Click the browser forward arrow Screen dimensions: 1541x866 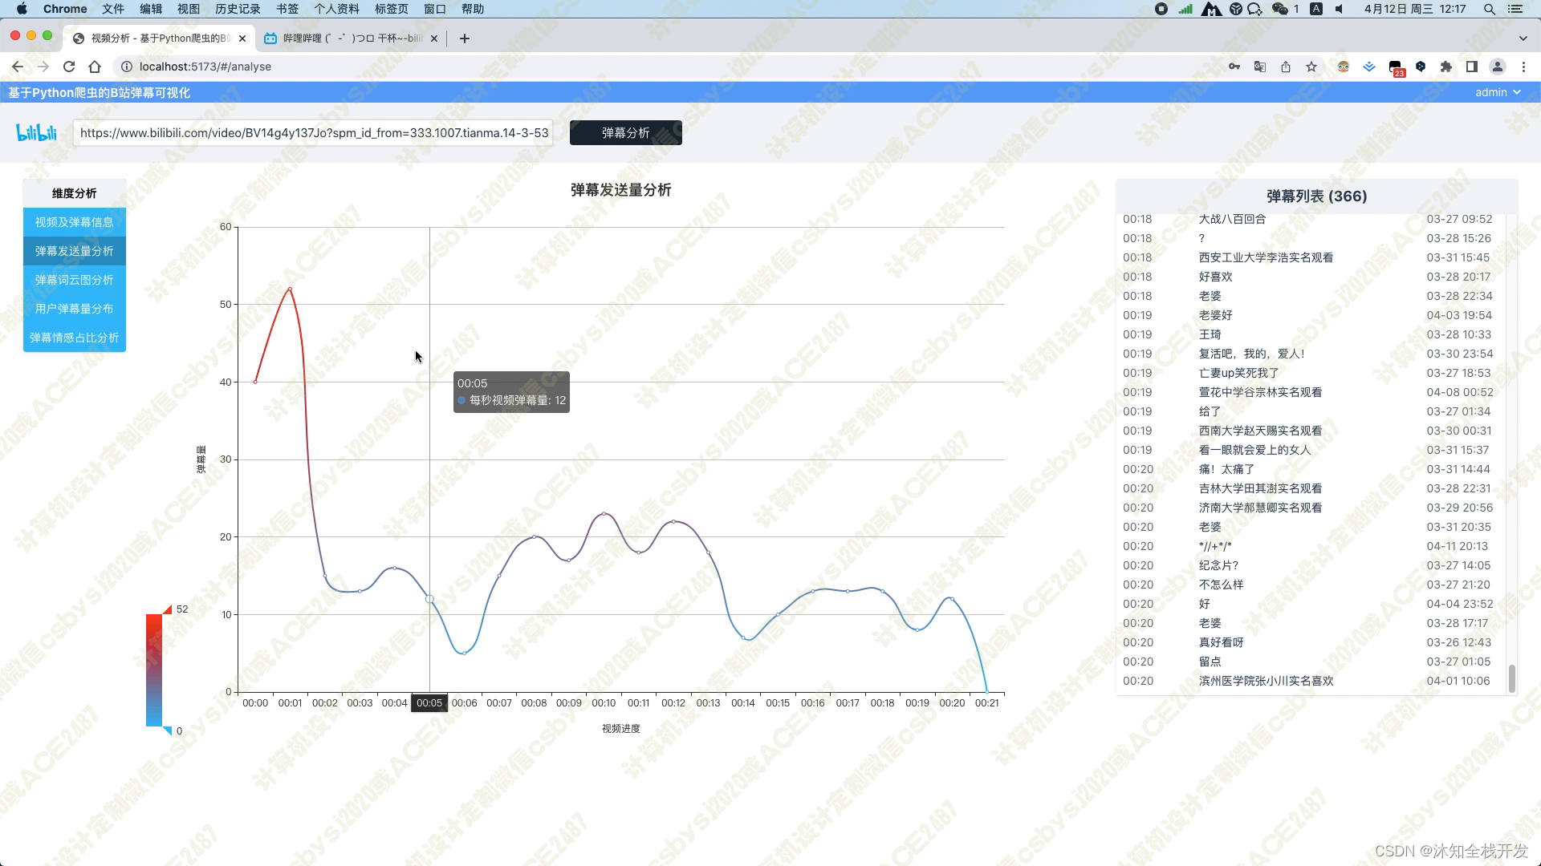(43, 67)
